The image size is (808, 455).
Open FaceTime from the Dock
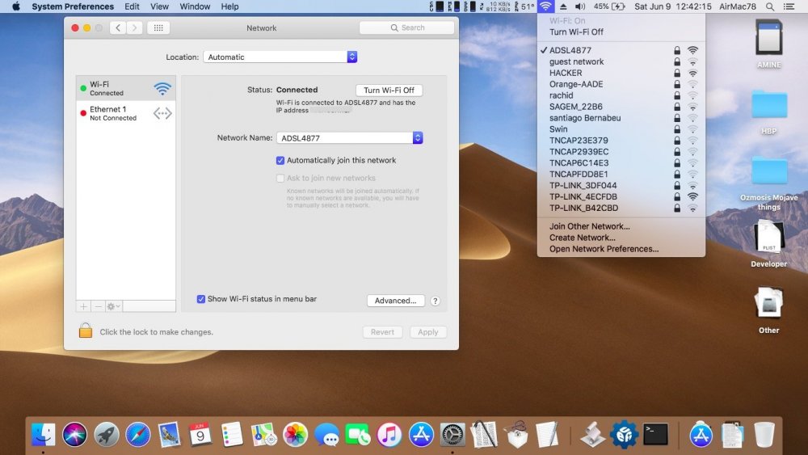(358, 434)
